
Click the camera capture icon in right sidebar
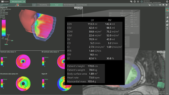pos(167,25)
